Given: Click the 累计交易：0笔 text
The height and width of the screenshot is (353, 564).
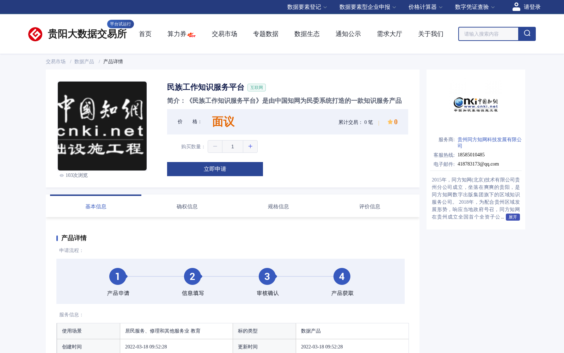Looking at the screenshot, I should (x=356, y=122).
